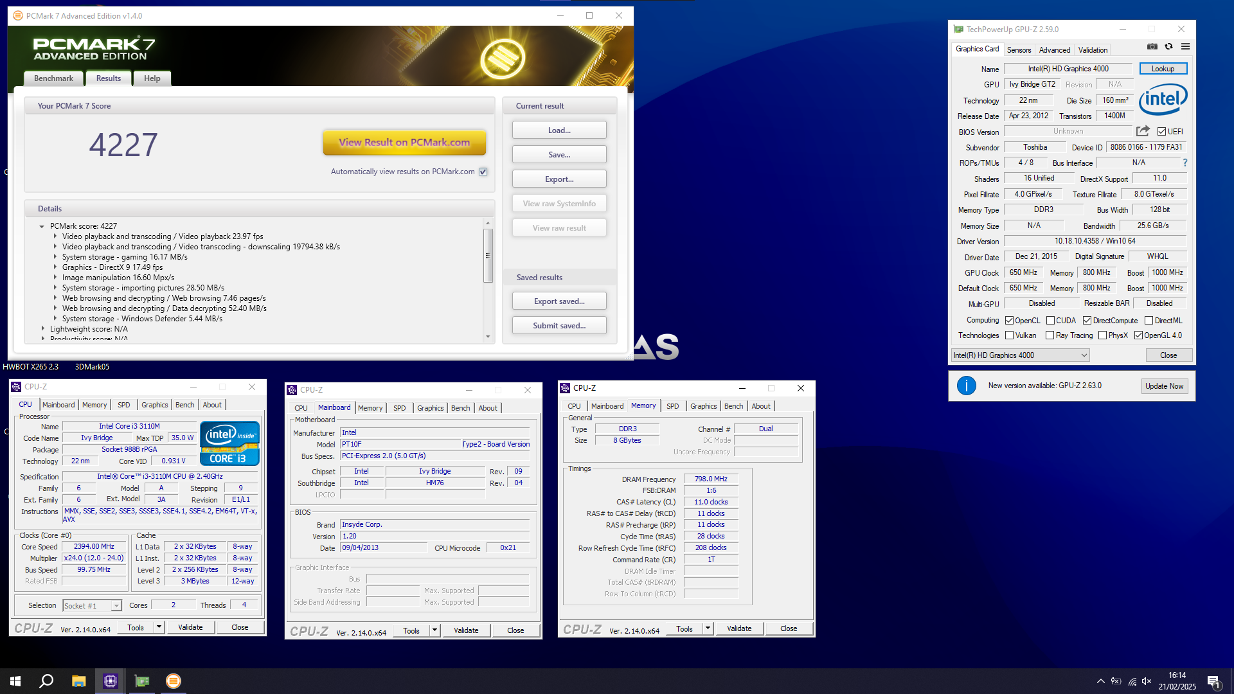The height and width of the screenshot is (694, 1234).
Task: Click the GPU-Z taskbar icon
Action: (x=142, y=681)
